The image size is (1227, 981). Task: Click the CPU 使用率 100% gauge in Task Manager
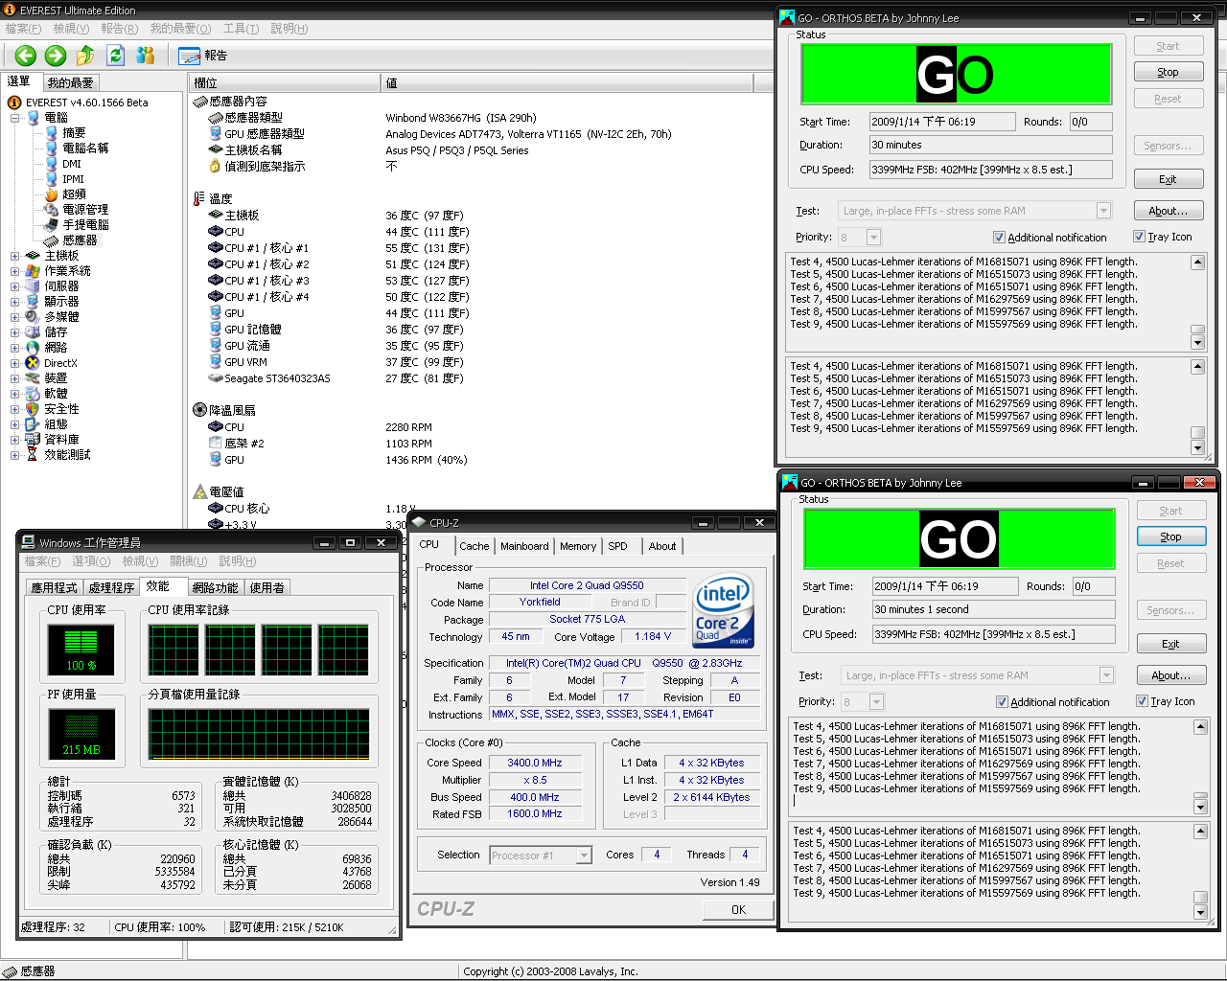(81, 650)
